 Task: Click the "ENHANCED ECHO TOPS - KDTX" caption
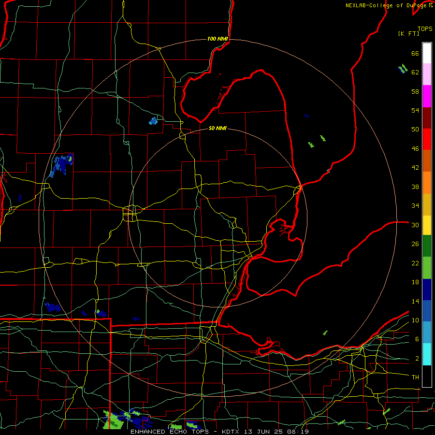[186, 432]
